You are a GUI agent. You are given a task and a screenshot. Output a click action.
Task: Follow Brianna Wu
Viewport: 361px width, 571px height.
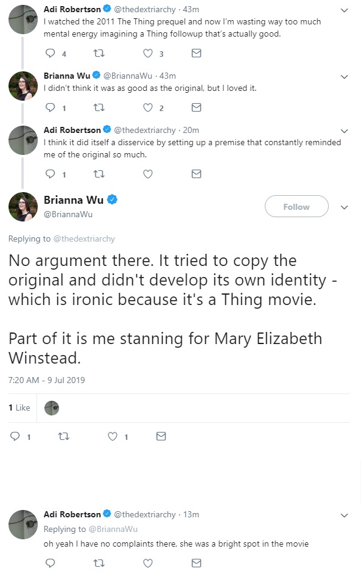296,206
